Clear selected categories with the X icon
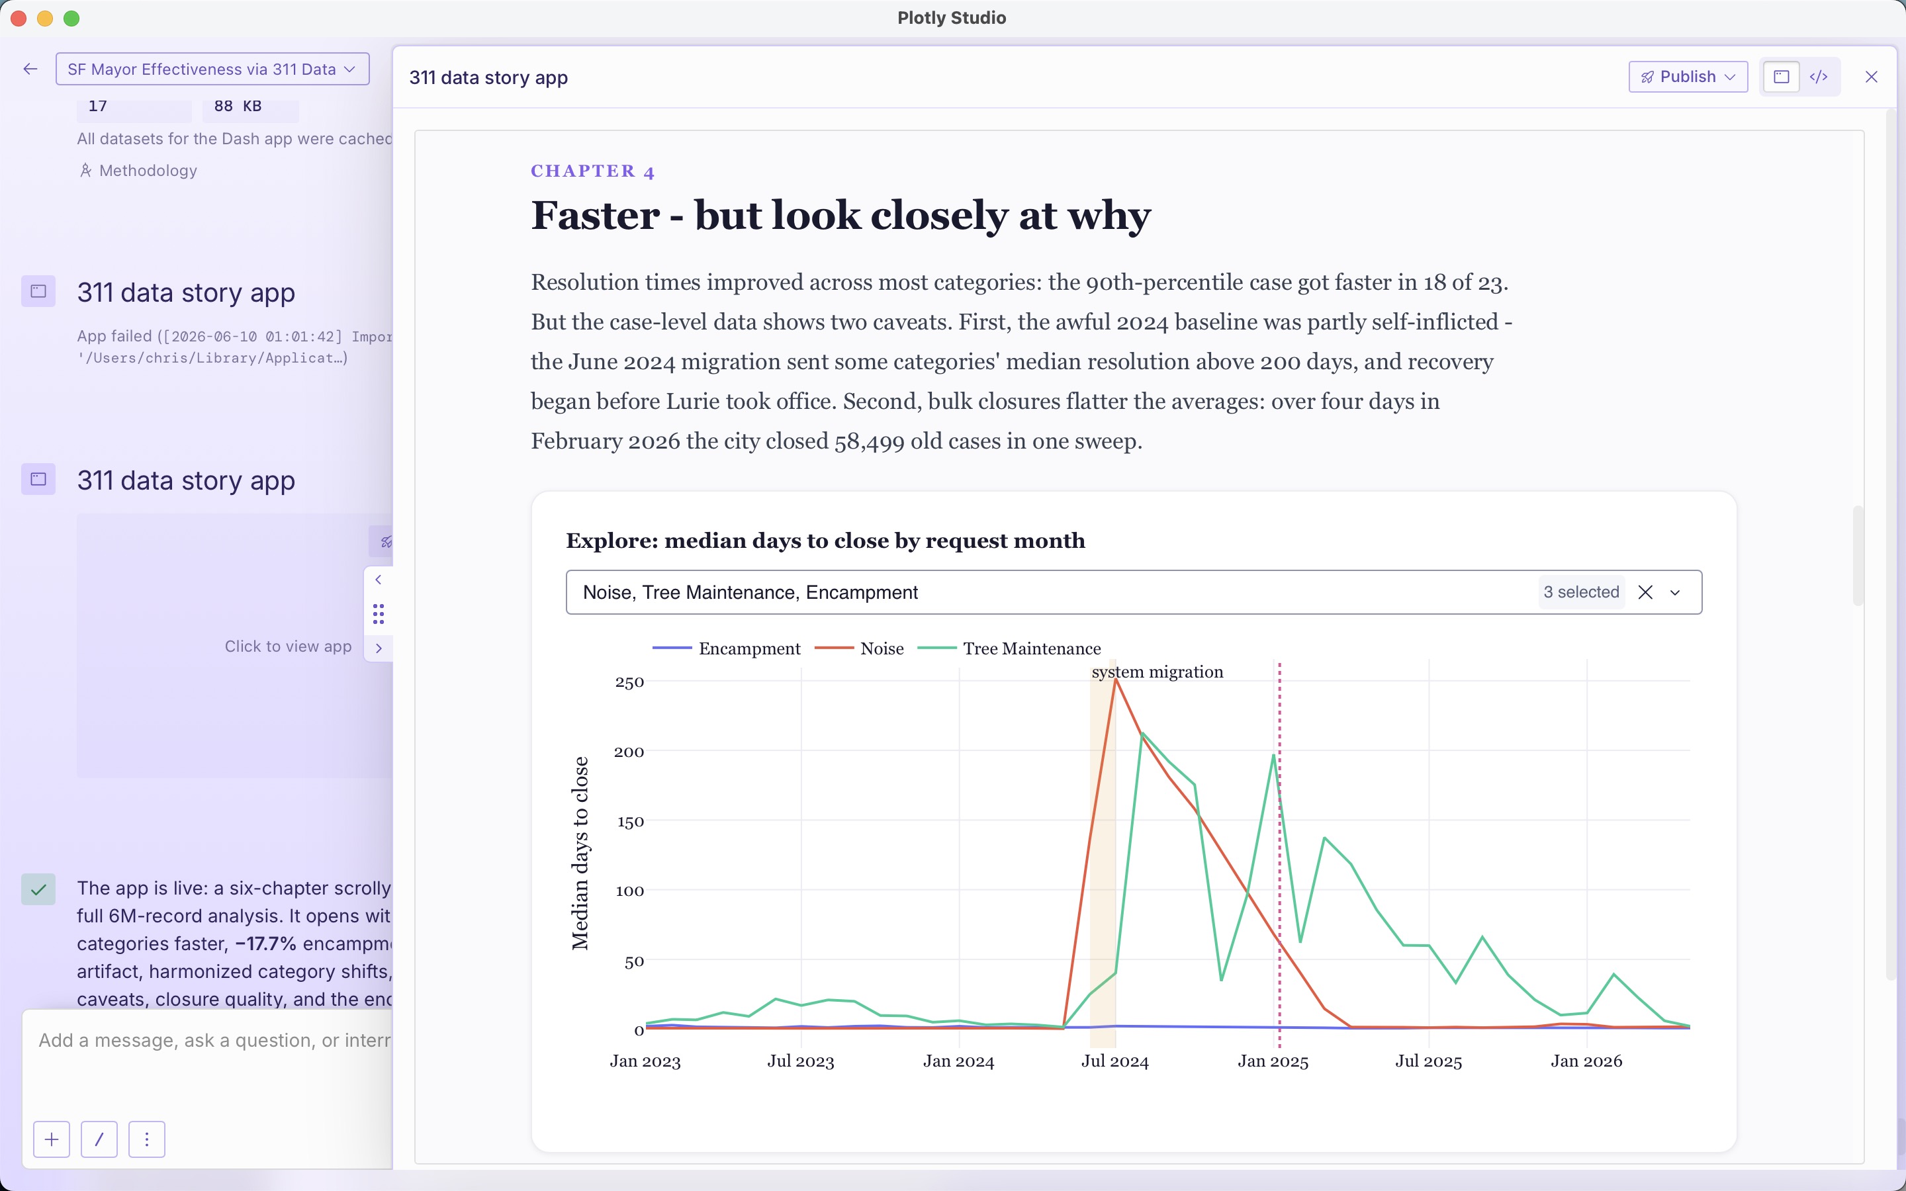The height and width of the screenshot is (1191, 1906). (x=1645, y=592)
